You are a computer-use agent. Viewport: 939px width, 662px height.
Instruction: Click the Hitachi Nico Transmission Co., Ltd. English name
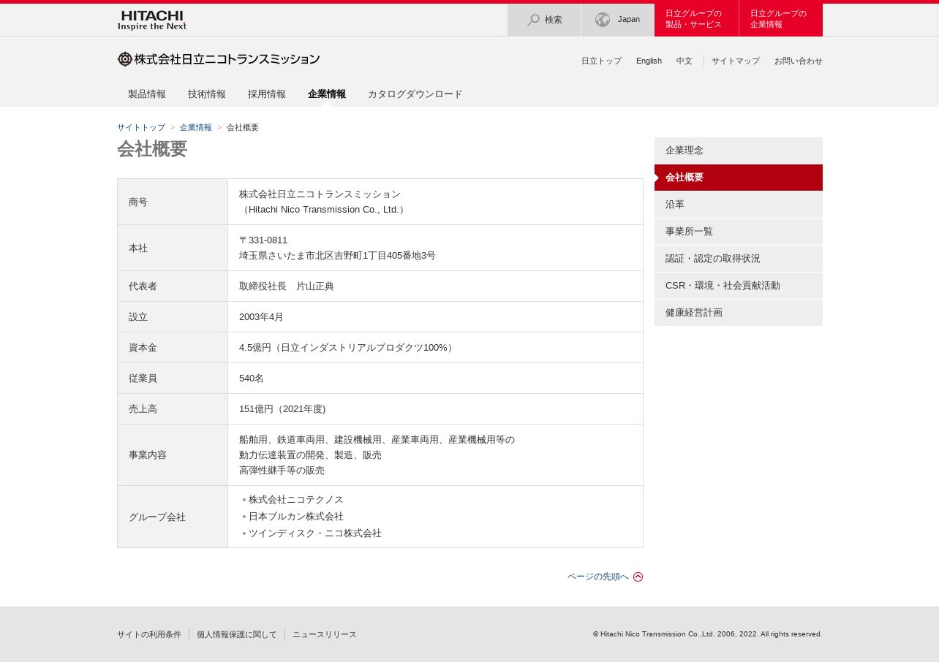coord(323,210)
